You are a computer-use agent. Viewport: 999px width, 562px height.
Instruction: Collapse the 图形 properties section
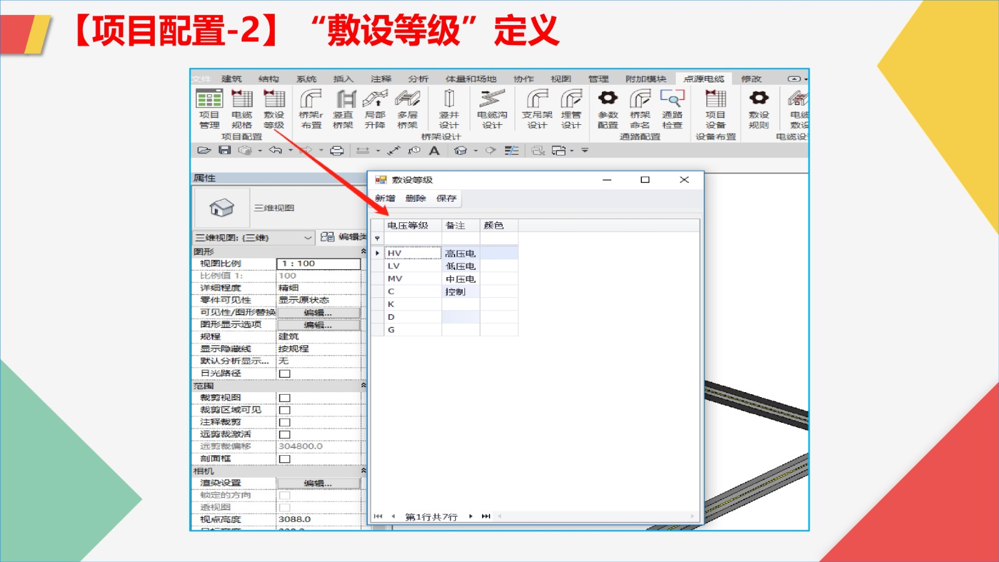pos(363,252)
